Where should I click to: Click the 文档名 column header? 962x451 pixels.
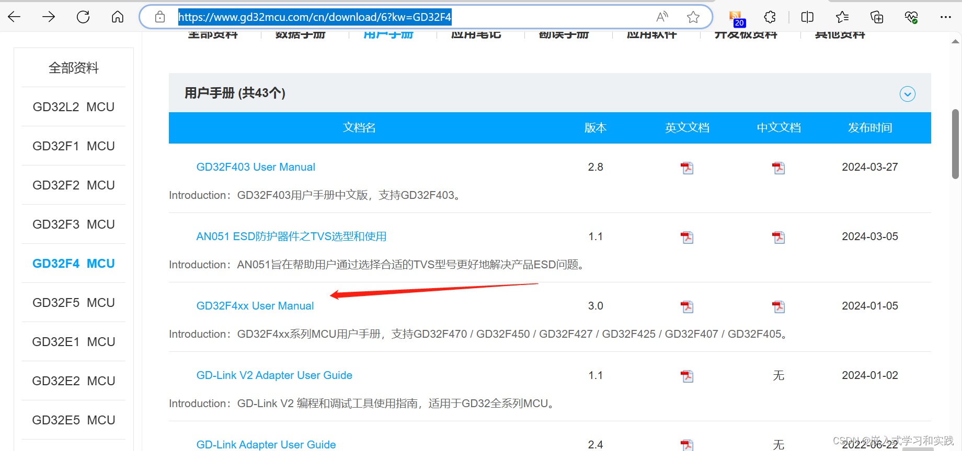359,128
